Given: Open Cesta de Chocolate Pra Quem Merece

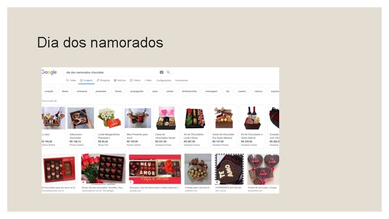Looking at the screenshot, I should coord(224,127).
